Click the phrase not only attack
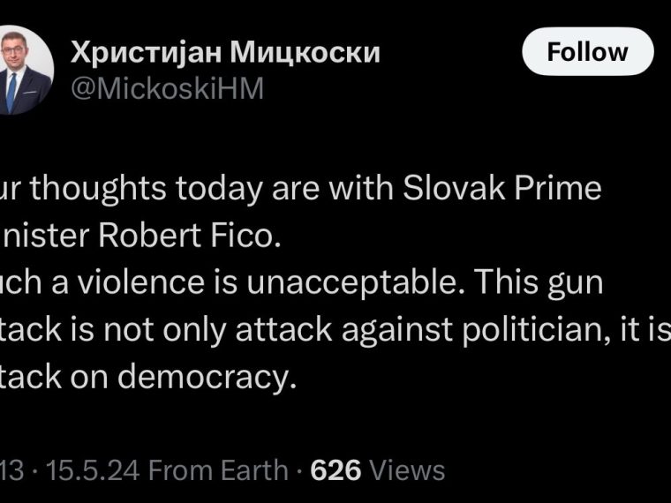This screenshot has height=503, width=671. (x=218, y=330)
